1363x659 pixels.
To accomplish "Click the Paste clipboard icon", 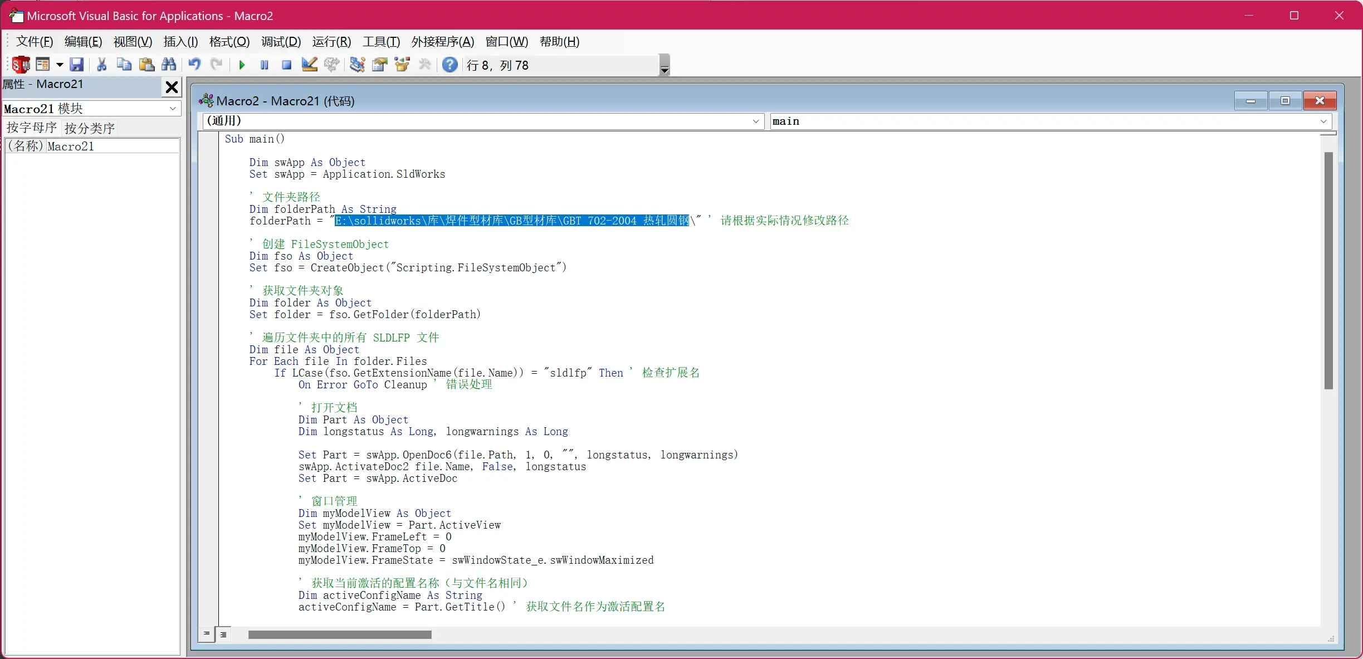I will tap(146, 65).
